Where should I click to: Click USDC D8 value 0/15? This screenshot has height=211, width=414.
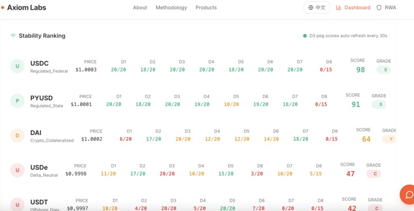(x=326, y=70)
